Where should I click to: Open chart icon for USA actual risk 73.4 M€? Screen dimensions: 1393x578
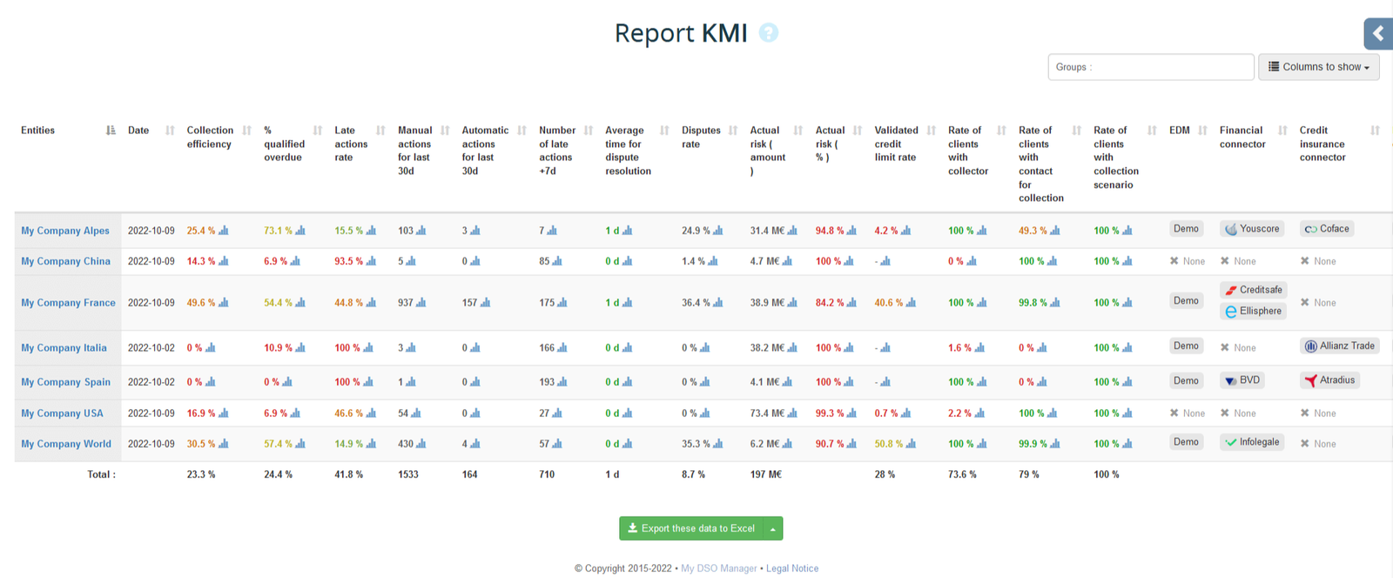click(792, 413)
